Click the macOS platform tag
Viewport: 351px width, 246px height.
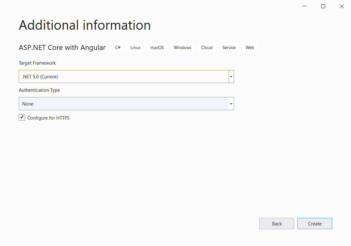click(157, 47)
